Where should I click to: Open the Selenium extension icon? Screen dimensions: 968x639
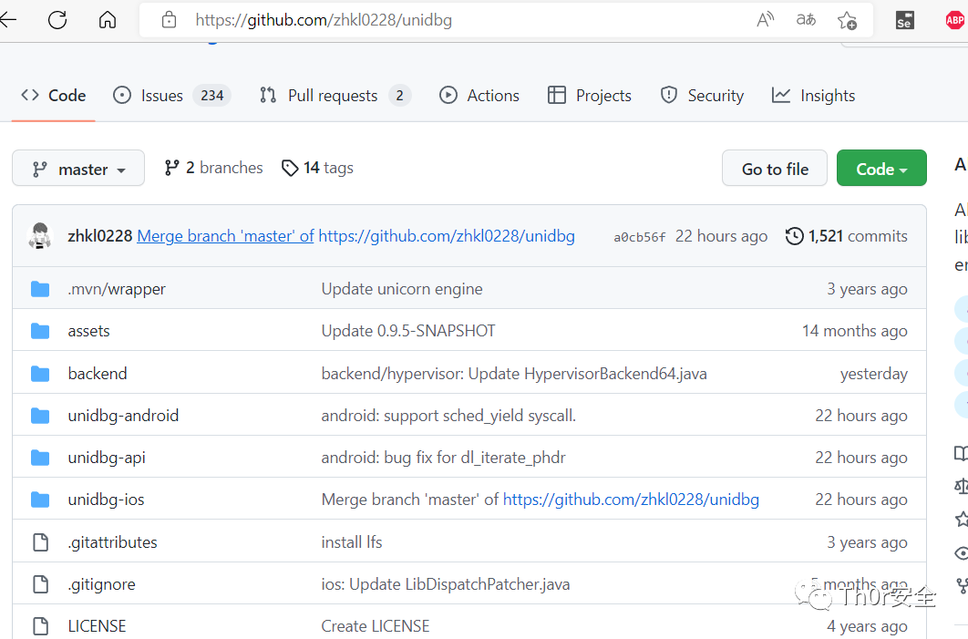coord(905,20)
